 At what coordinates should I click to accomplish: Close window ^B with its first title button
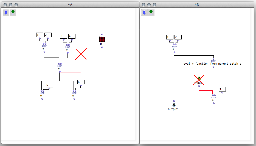(x=144, y=5)
